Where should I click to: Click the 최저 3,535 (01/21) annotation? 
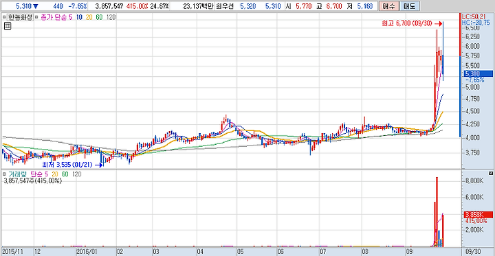(68, 165)
